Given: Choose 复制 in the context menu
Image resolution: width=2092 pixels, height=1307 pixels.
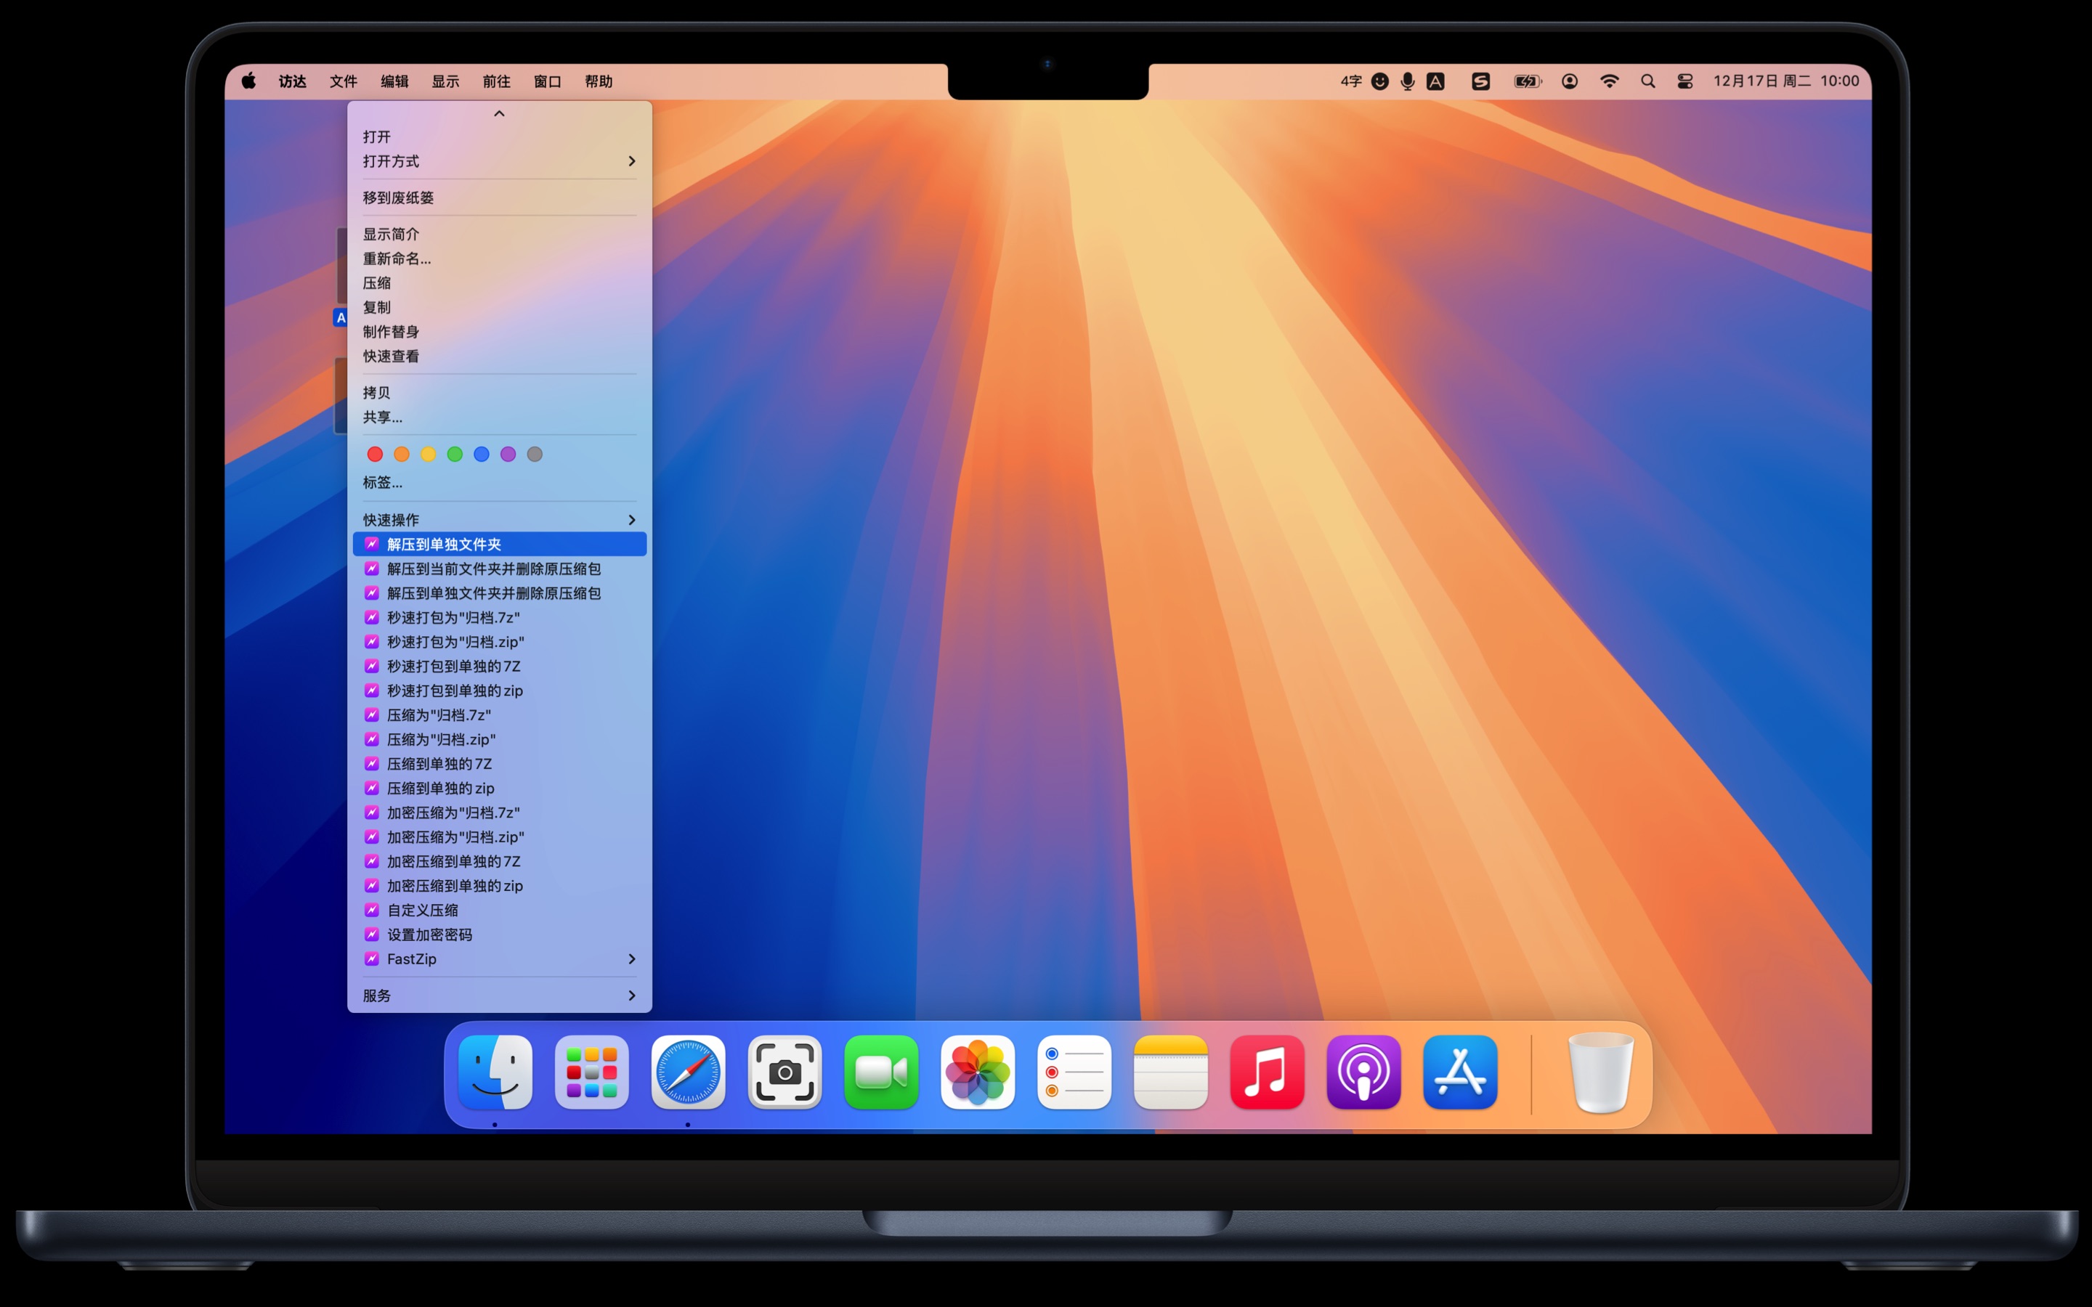Looking at the screenshot, I should click(500, 307).
